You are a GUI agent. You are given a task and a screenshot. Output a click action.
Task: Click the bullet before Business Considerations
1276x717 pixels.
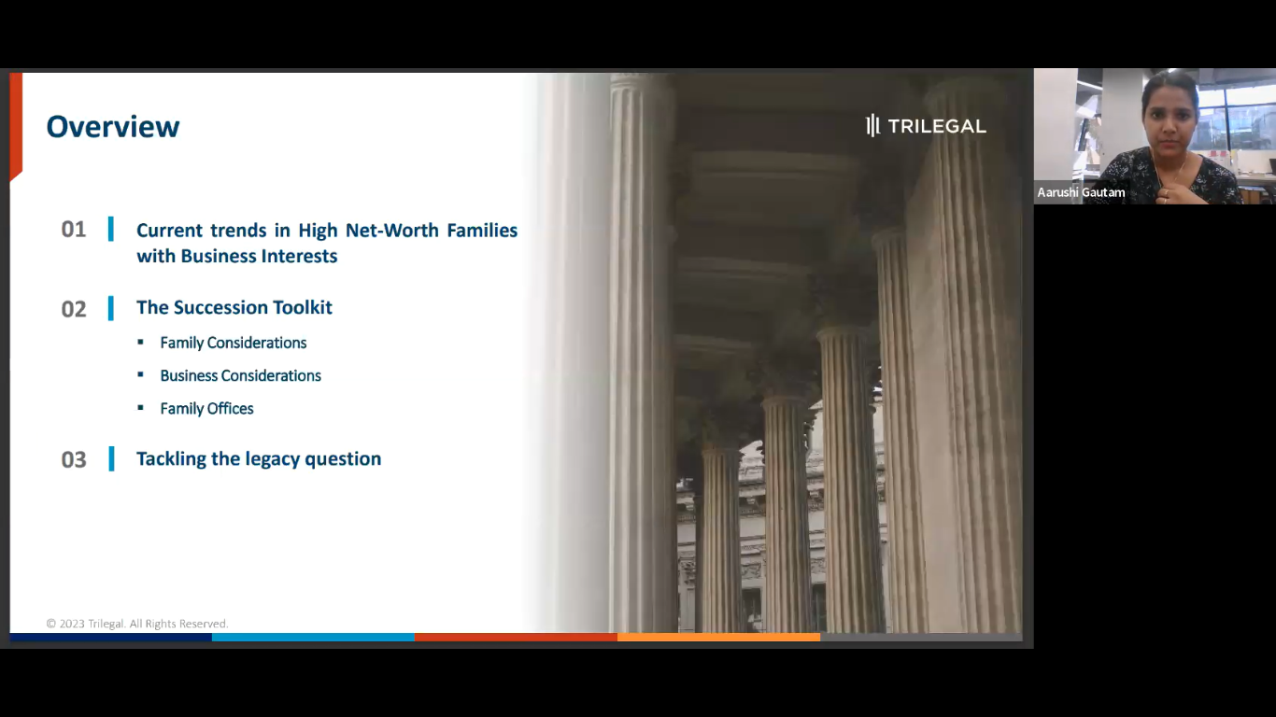click(x=140, y=374)
